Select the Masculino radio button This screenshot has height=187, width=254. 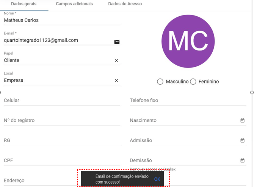[160, 82]
